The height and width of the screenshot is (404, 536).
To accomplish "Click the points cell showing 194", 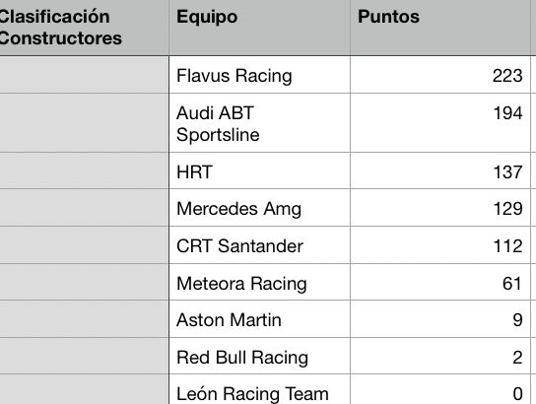I will [440, 123].
